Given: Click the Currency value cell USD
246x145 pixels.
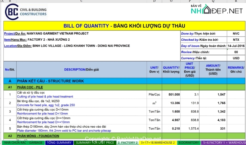Looking at the screenshot, I should coord(236,58).
